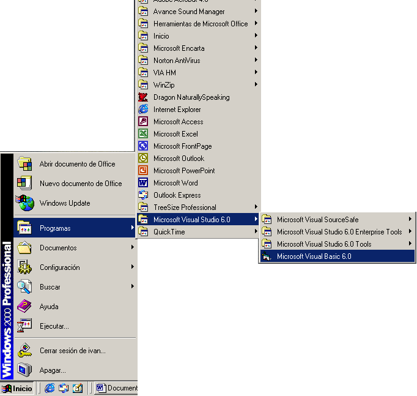Click Microsoft Excel text label

point(175,134)
